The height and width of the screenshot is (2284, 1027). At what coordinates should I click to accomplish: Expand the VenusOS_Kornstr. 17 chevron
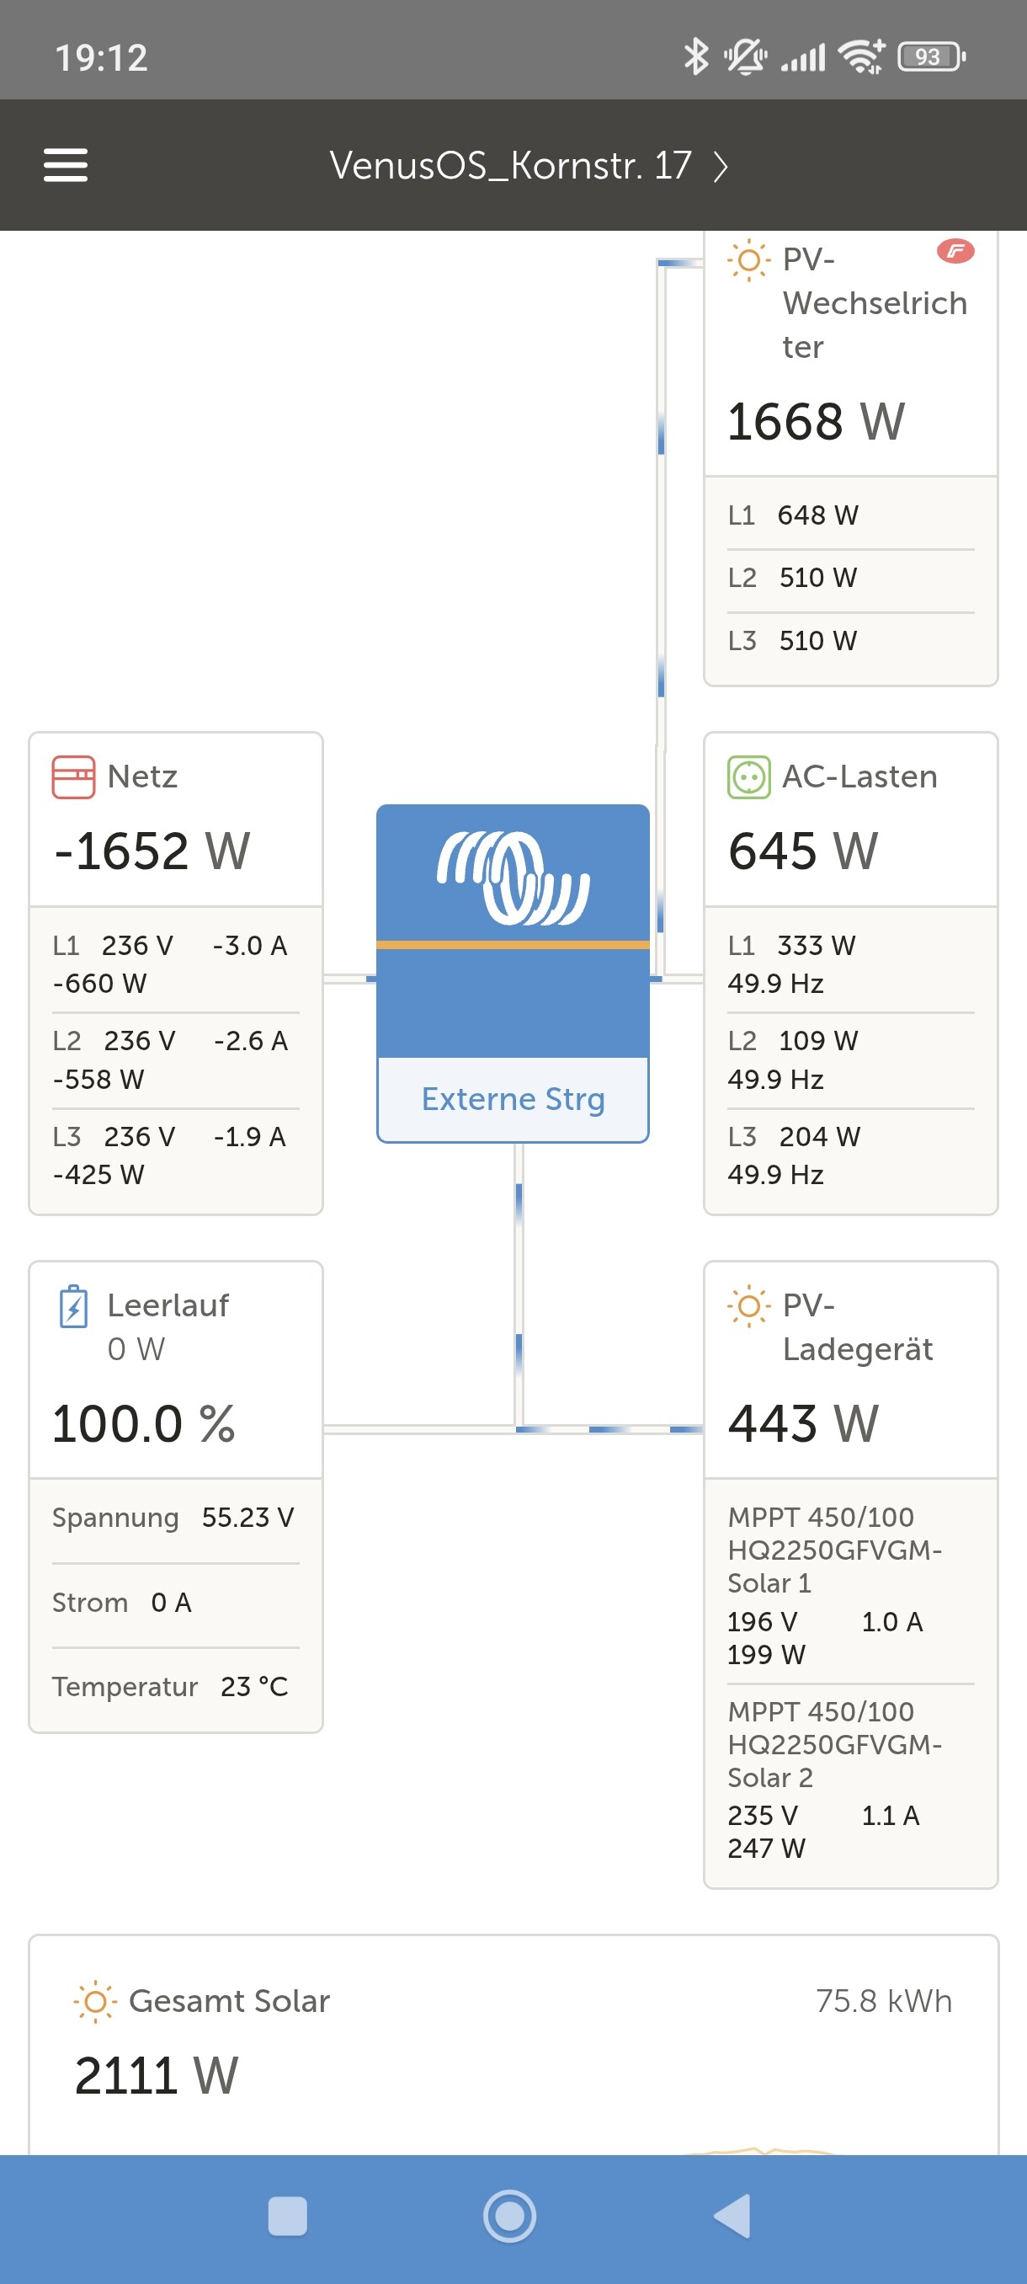point(721,166)
